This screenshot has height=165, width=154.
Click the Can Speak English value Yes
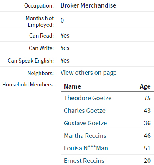click(65, 61)
